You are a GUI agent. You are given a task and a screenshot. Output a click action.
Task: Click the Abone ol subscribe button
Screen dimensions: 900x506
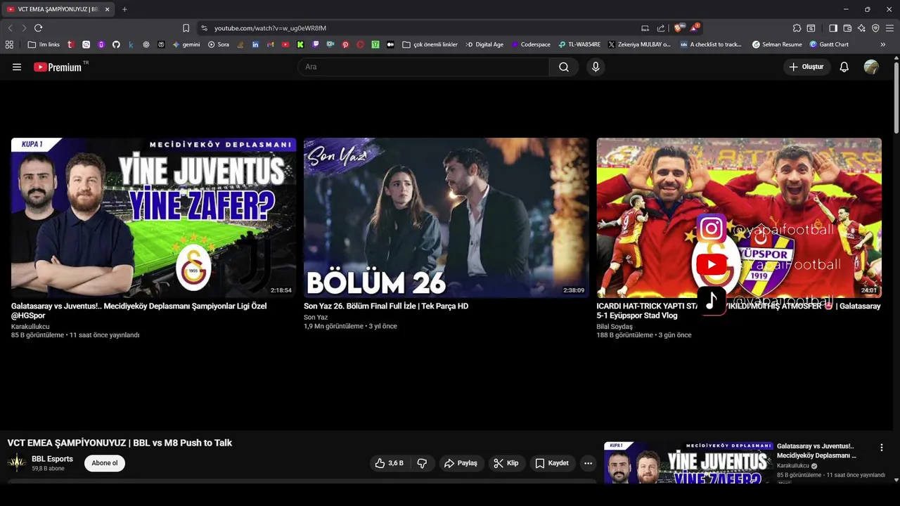tap(105, 463)
